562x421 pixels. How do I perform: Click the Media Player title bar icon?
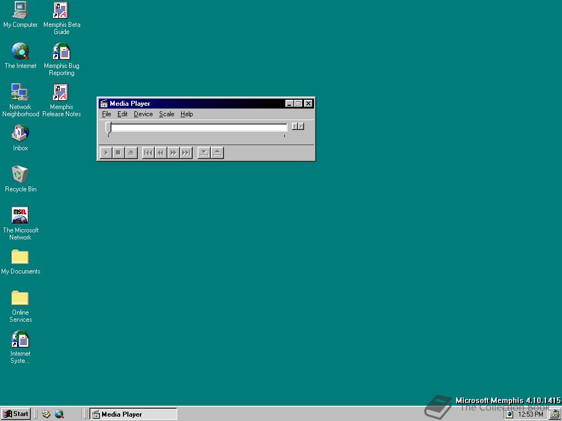104,104
